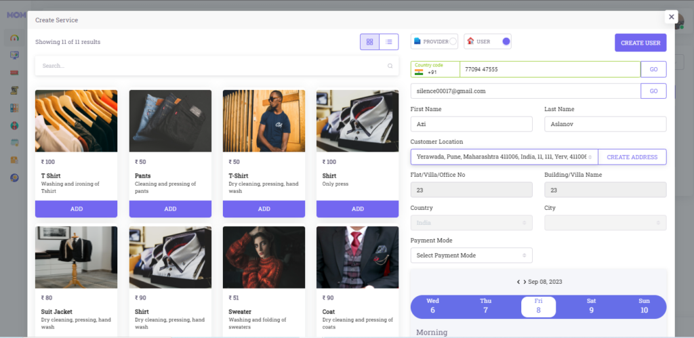694x338 pixels.
Task: Focus the service Search field
Action: coord(217,66)
